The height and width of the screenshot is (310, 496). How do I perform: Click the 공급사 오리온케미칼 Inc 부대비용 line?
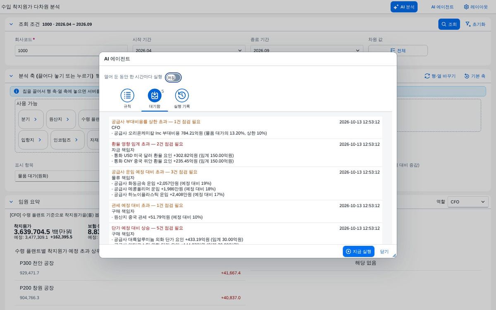point(189,133)
